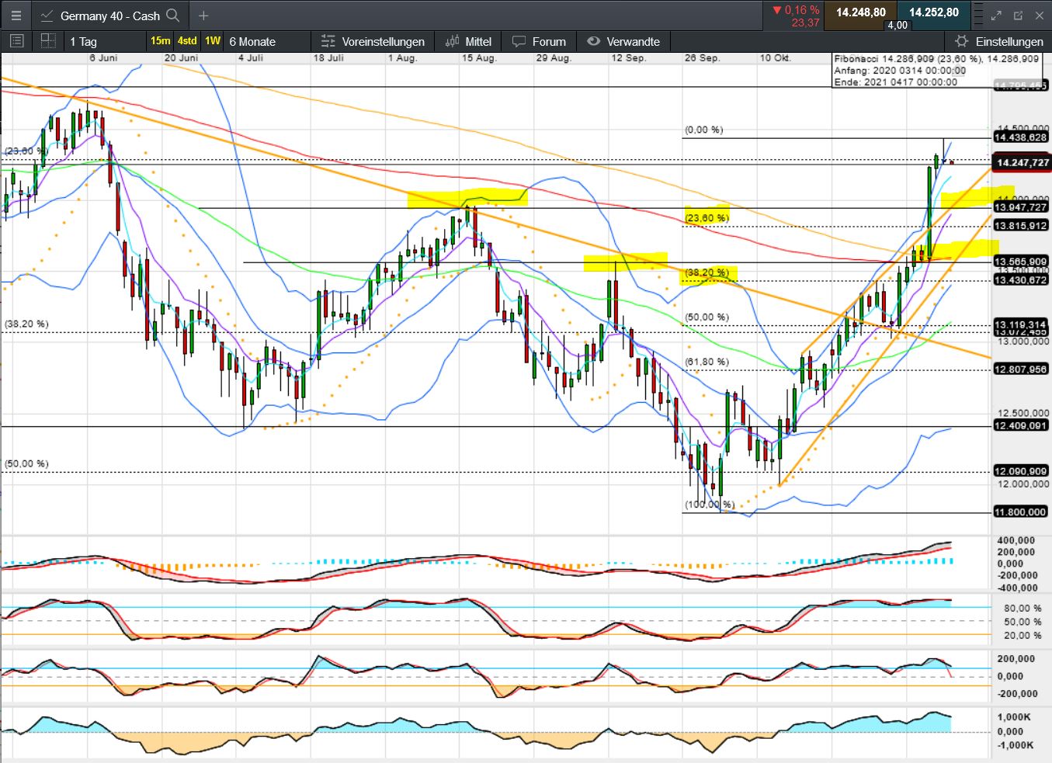Image resolution: width=1052 pixels, height=763 pixels.
Task: Click the Fibonacci (61,80 %) level label
Action: (707, 362)
